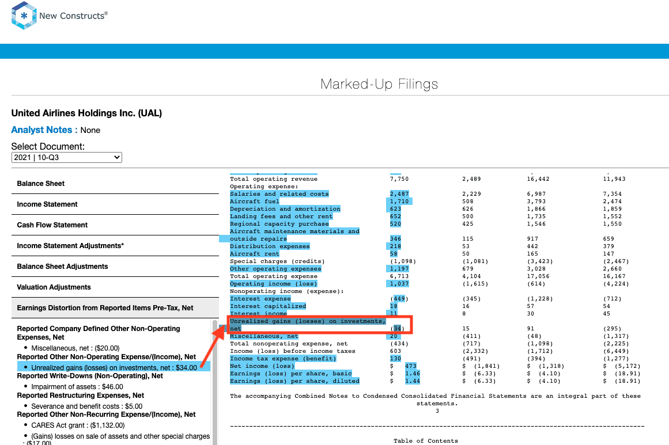The height and width of the screenshot is (445, 669).
Task: Click the sidebar list vertical scrollbar
Action: (215, 382)
